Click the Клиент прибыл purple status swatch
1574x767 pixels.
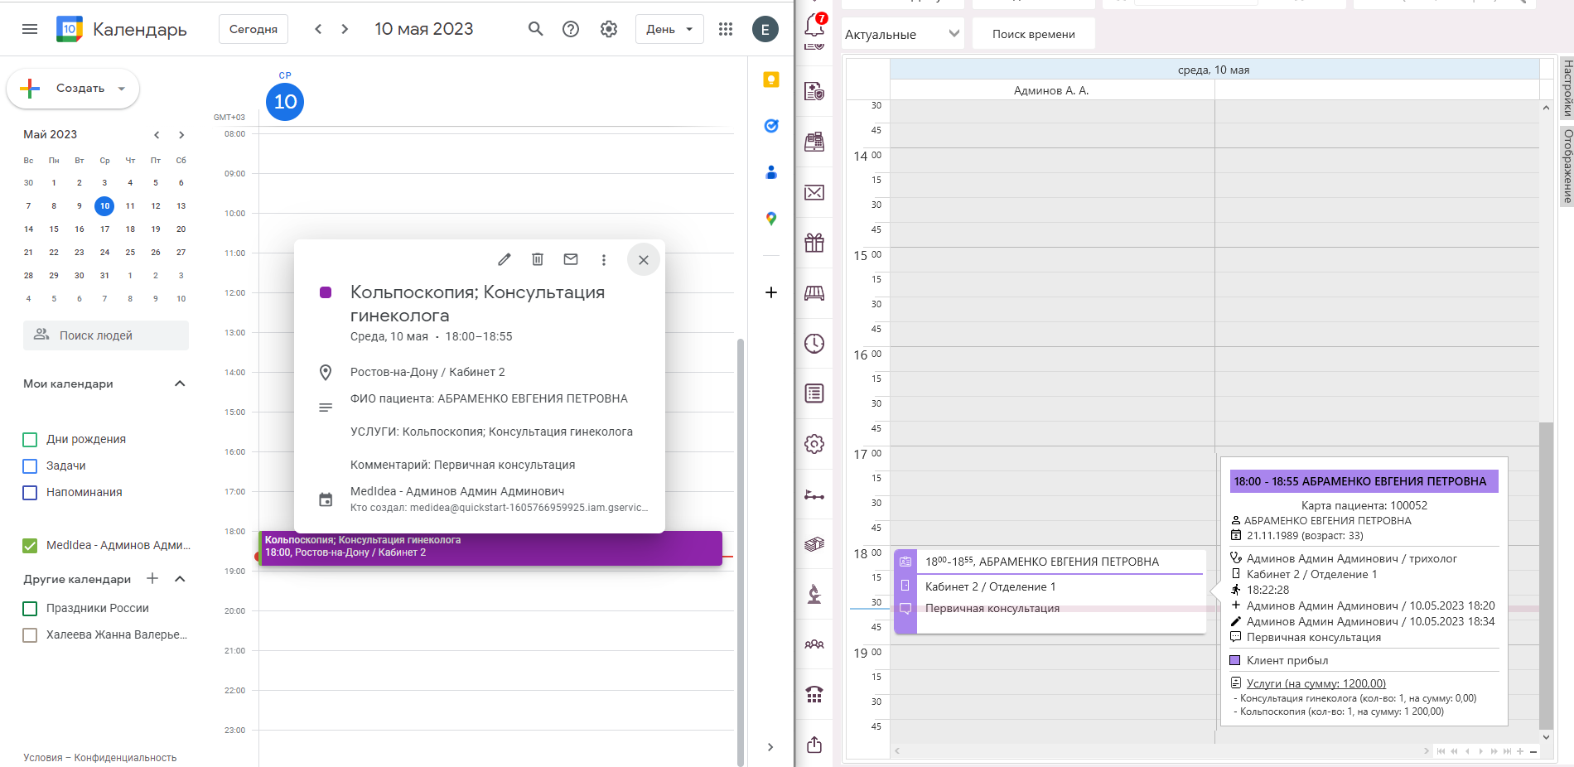tap(1235, 660)
